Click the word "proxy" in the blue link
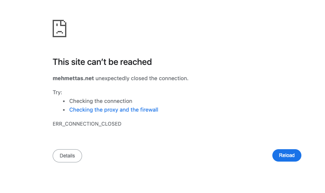The height and width of the screenshot is (193, 325). click(x=111, y=110)
